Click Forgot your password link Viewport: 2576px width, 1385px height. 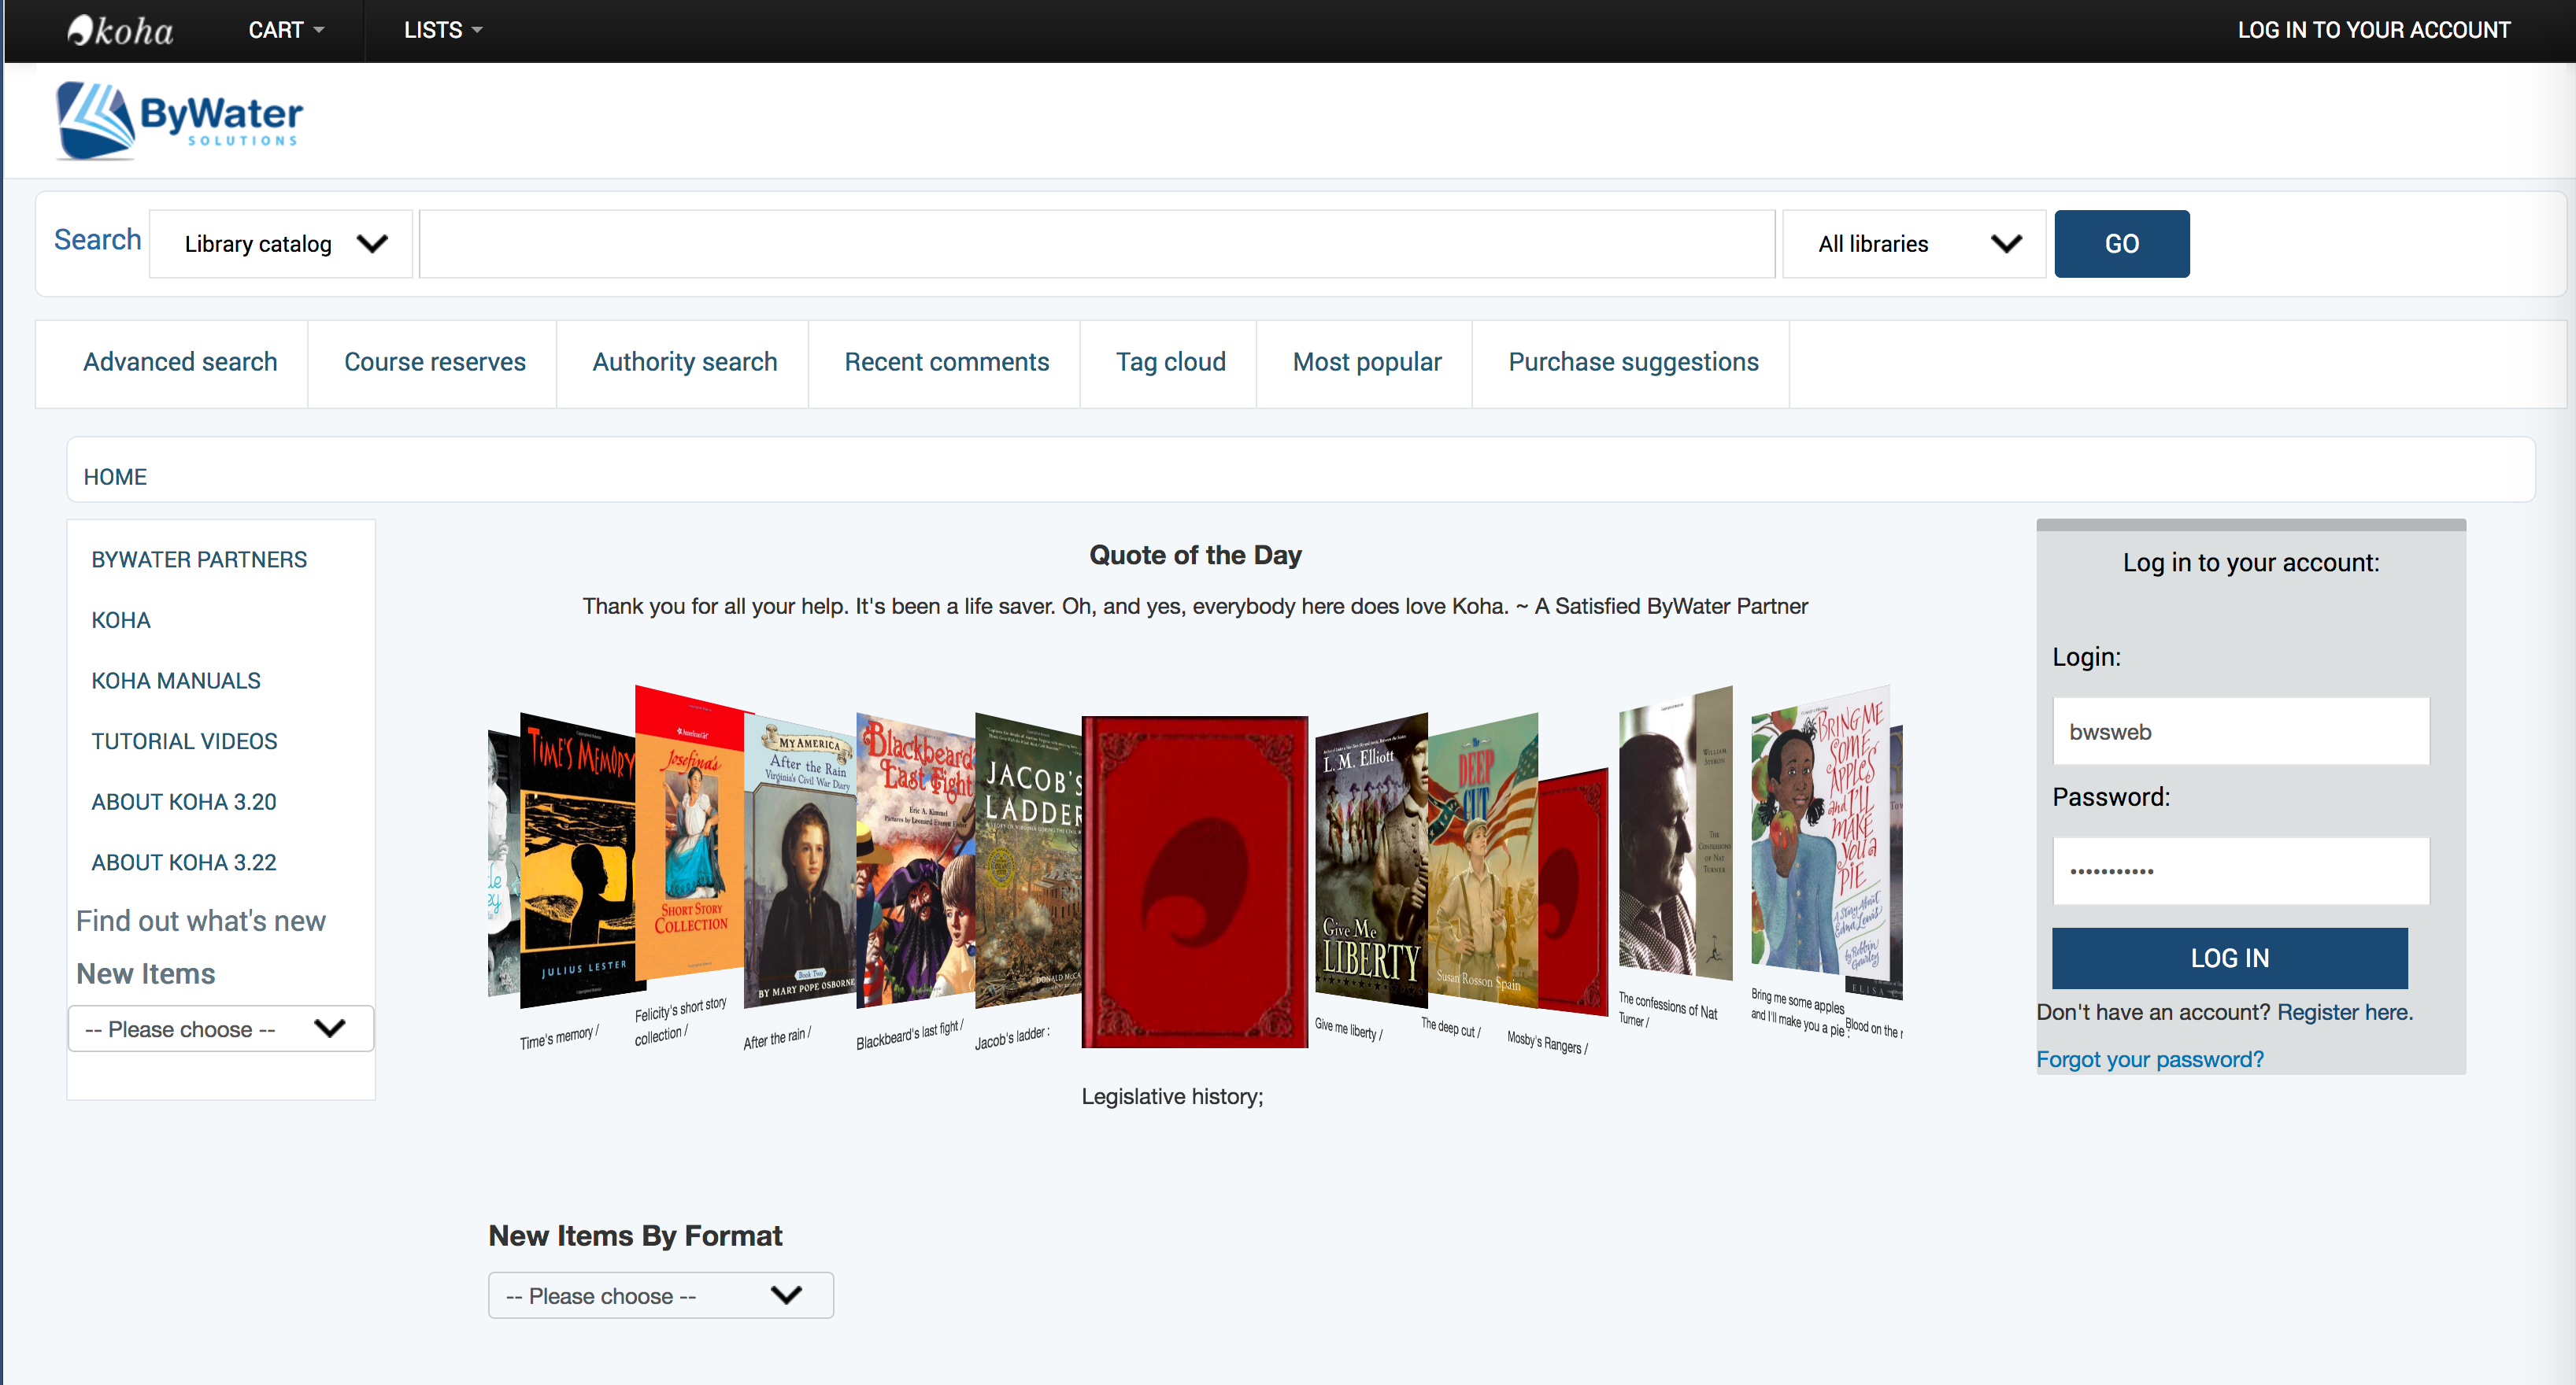2149,1059
